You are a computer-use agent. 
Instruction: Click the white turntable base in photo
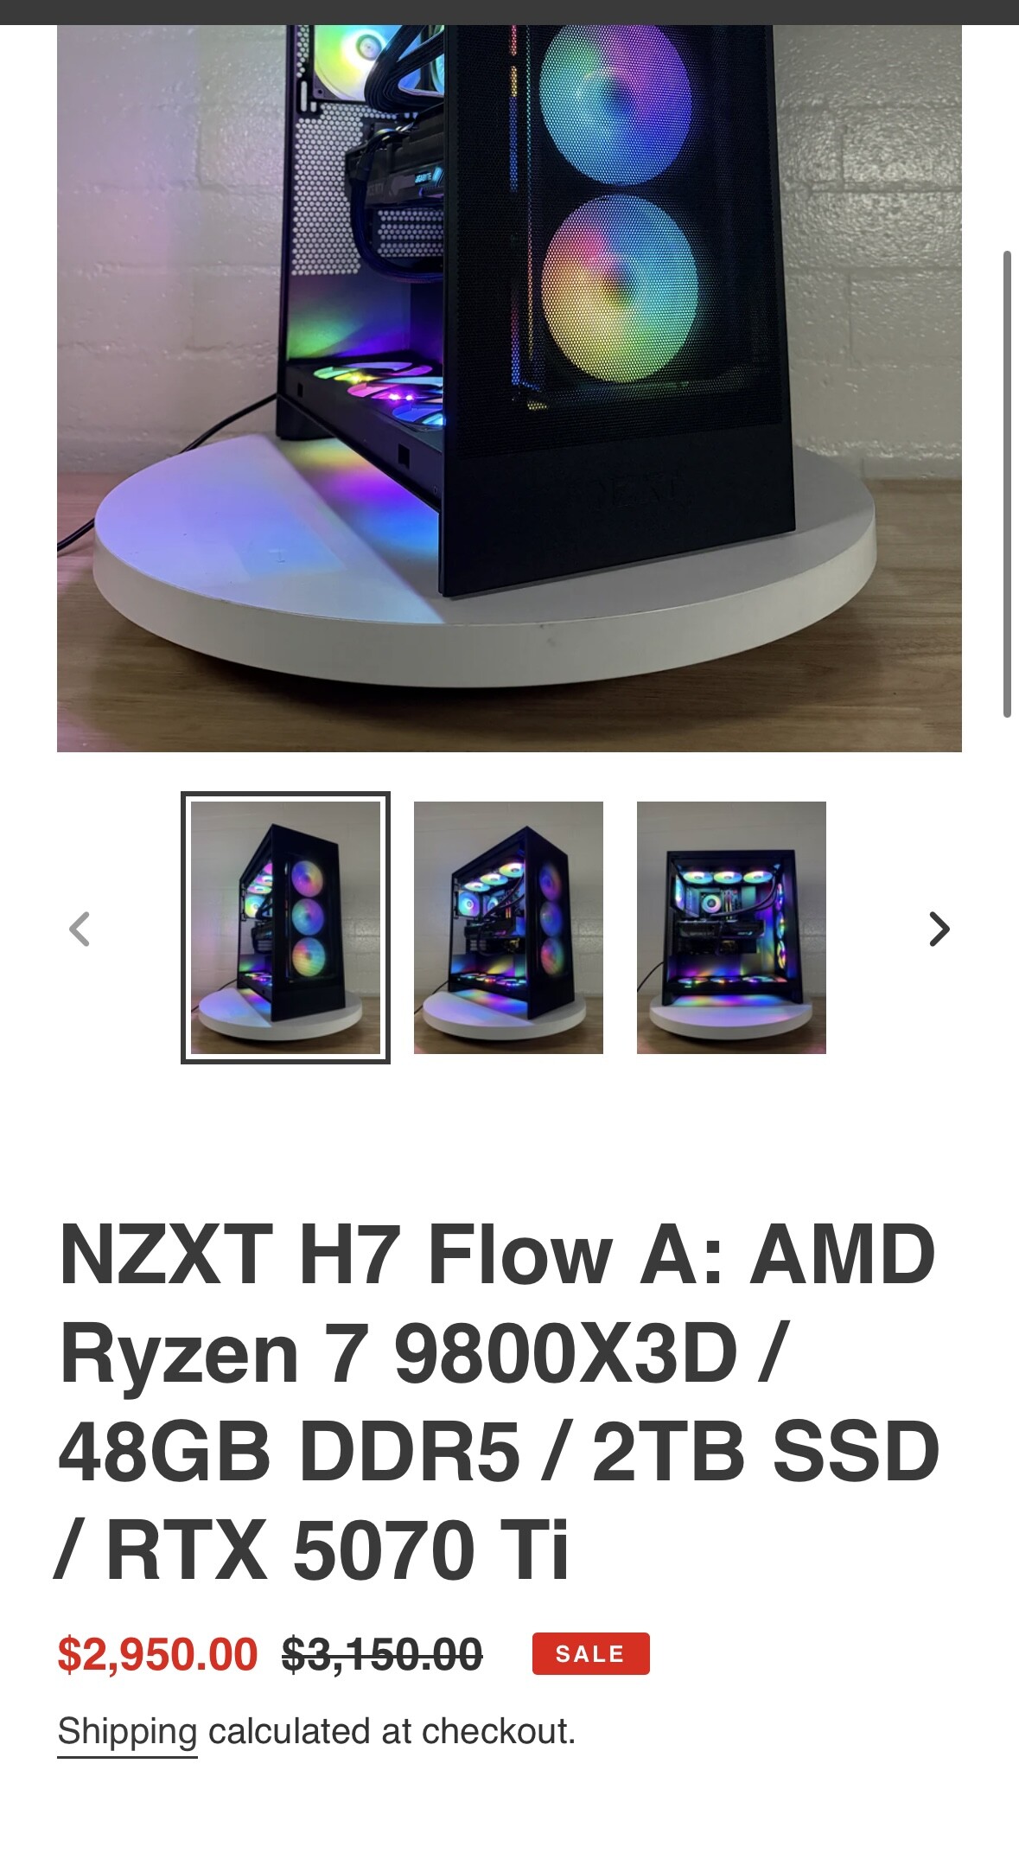click(484, 605)
